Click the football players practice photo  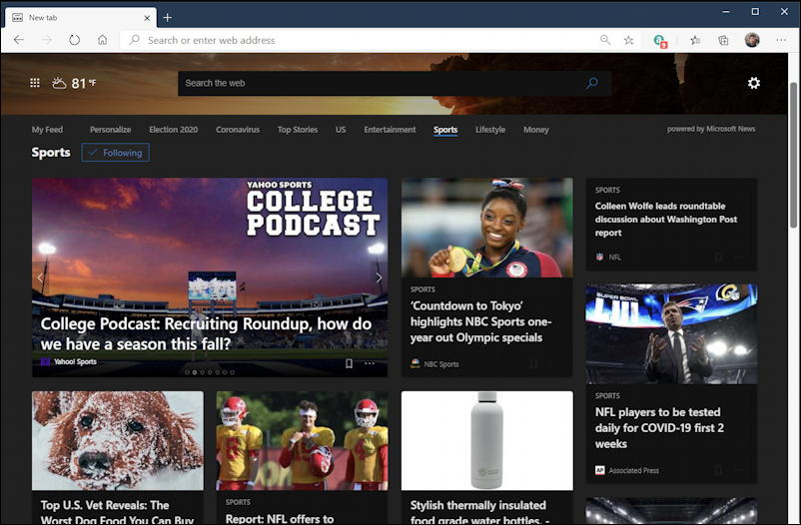(302, 441)
